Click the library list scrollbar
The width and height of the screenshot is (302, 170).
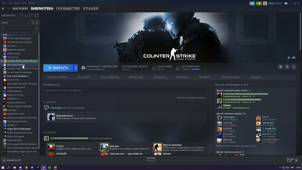[39, 91]
